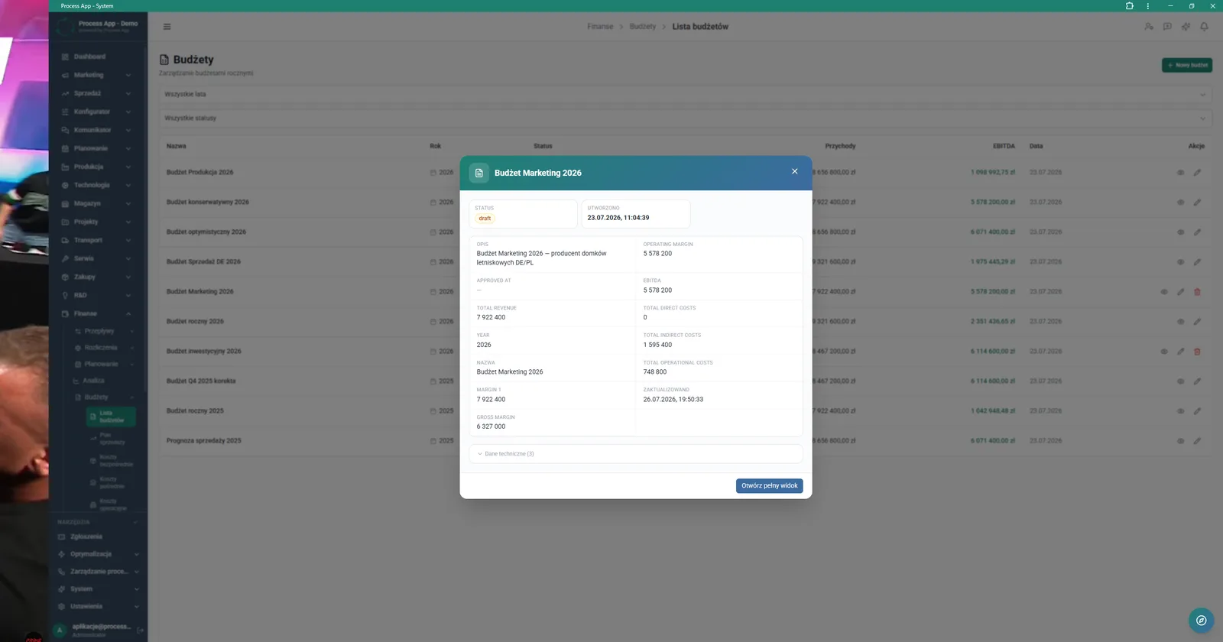Open the 'Wszystkie lata' dropdown

click(685, 94)
